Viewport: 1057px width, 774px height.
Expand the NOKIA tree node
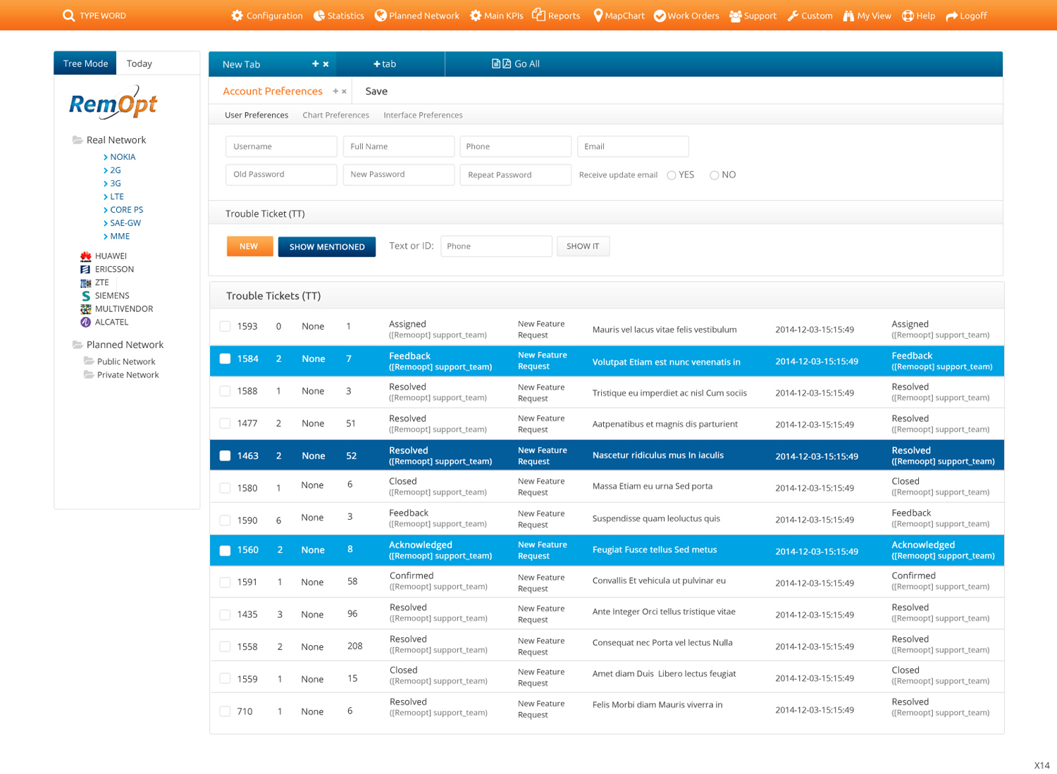[x=106, y=157]
